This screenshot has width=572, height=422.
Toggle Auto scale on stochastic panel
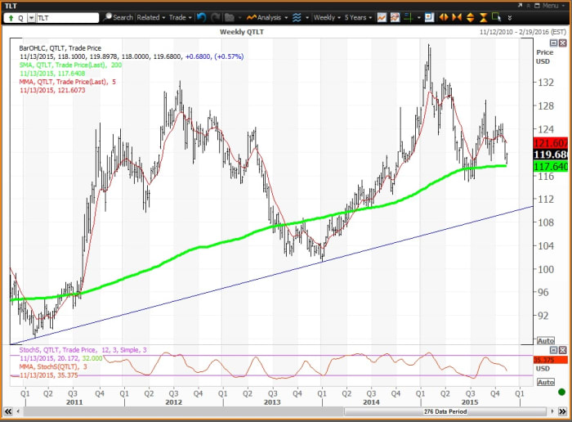pos(545,380)
